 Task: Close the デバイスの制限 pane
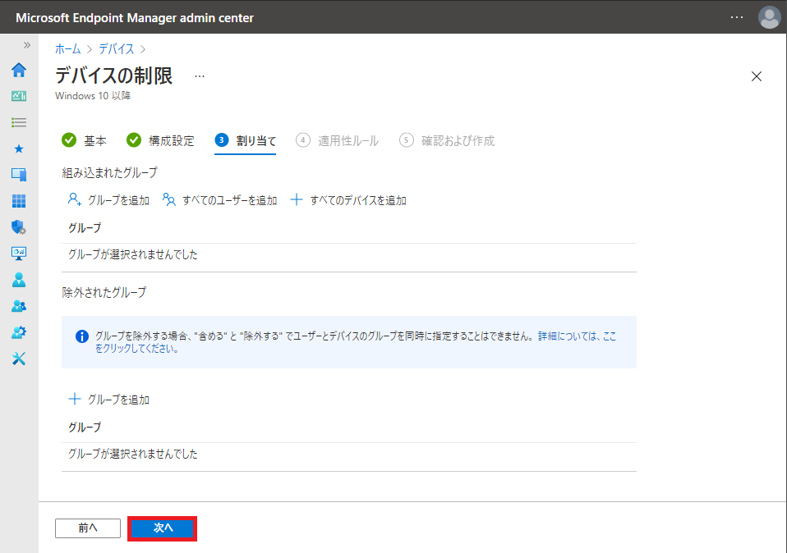click(x=757, y=76)
